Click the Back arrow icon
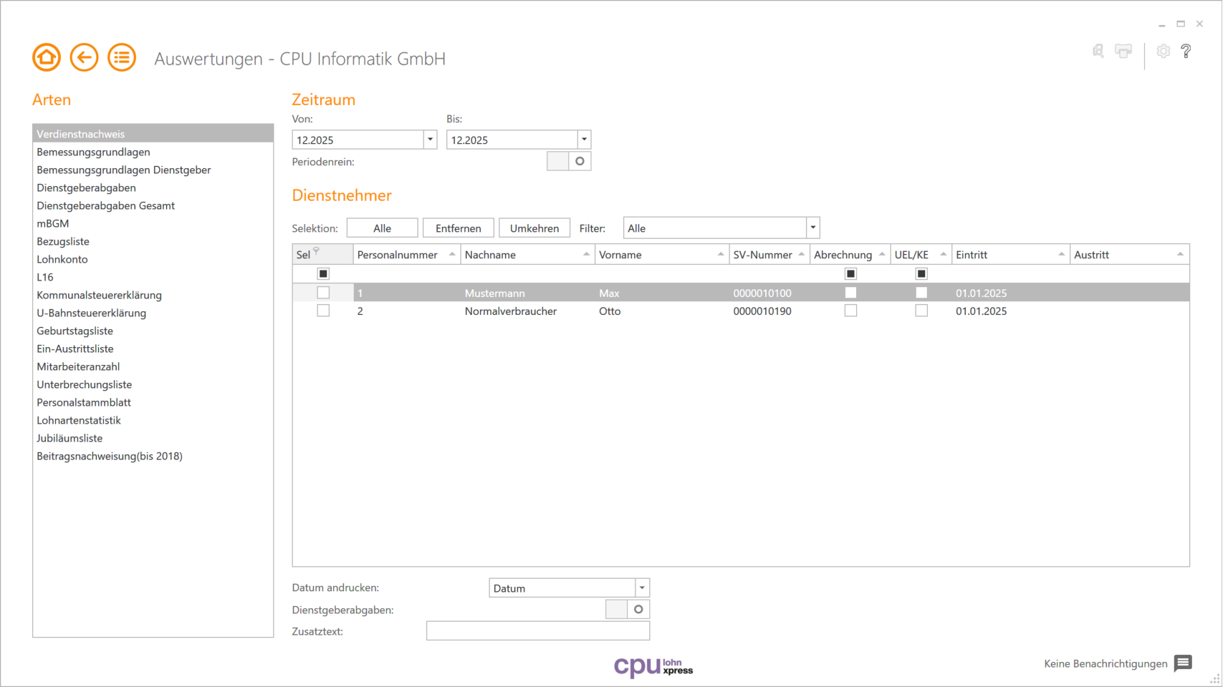This screenshot has width=1223, height=687. coord(84,57)
